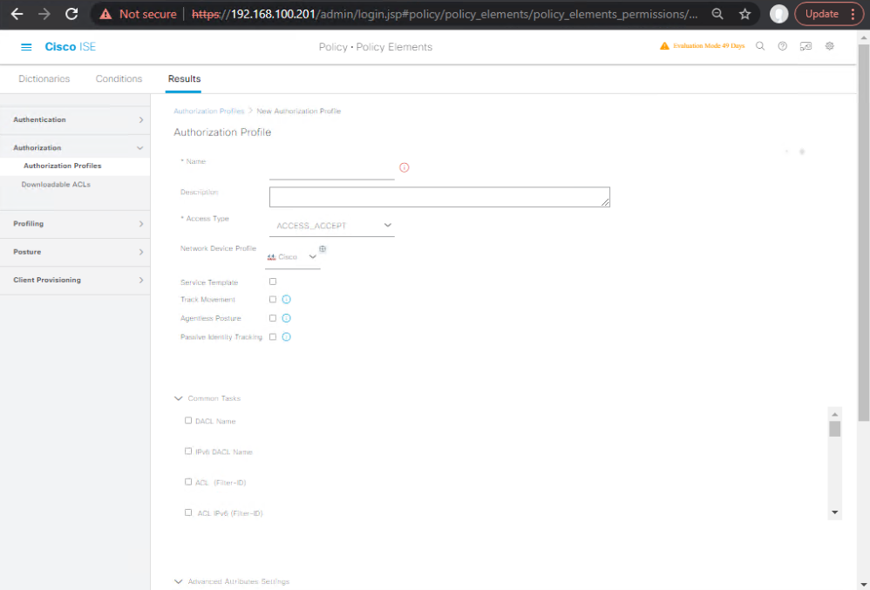Click the browser address bar URL
870x590 pixels.
(445, 15)
